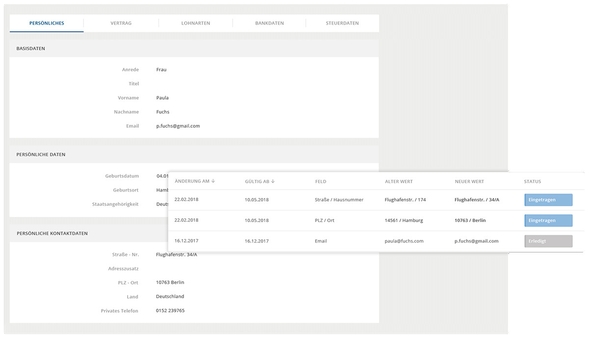The height and width of the screenshot is (338, 589).
Task: Click the Adresszusatz field label
Action: pos(124,269)
